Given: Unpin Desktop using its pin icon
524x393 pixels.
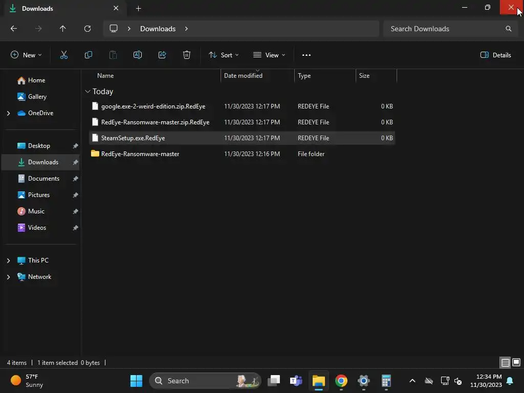Looking at the screenshot, I should [x=76, y=146].
